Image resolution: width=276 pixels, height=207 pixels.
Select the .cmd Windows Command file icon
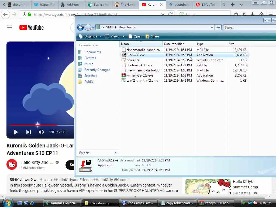[x=124, y=80]
